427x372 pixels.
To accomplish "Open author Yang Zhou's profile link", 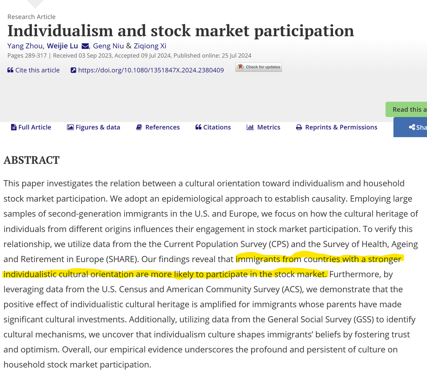I will coord(25,46).
